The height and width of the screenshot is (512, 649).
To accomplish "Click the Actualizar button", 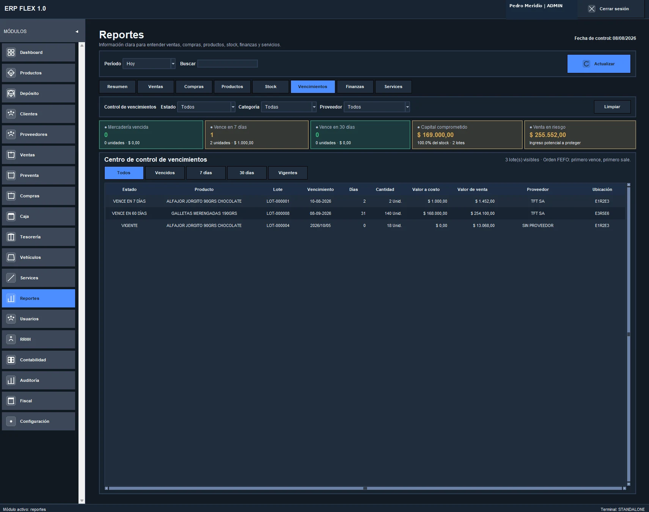I will tap(599, 64).
